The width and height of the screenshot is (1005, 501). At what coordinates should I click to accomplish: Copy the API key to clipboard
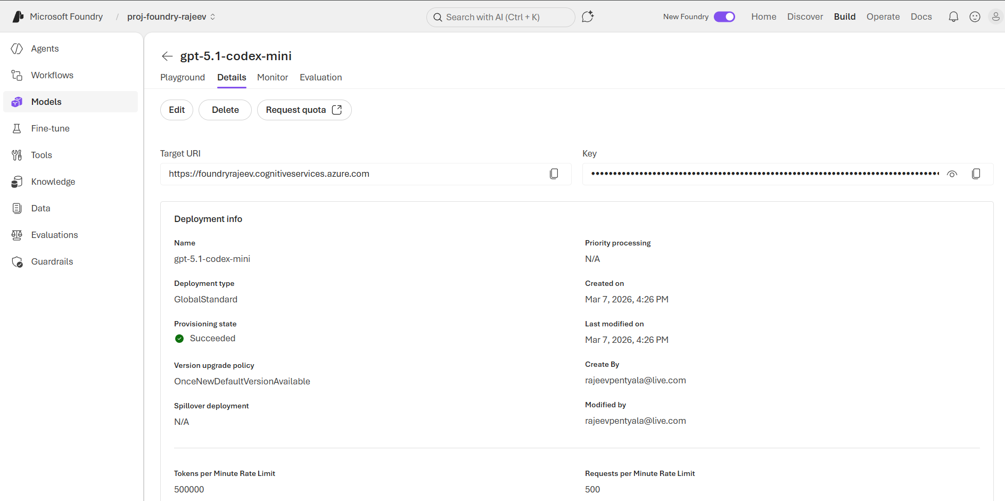click(x=976, y=174)
